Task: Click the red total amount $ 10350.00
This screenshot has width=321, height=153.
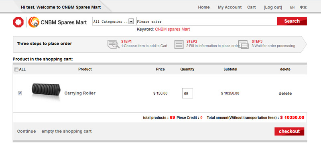Action: point(292,117)
